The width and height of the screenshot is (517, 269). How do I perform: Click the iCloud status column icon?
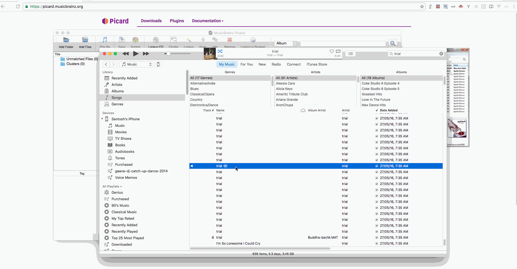(303, 110)
